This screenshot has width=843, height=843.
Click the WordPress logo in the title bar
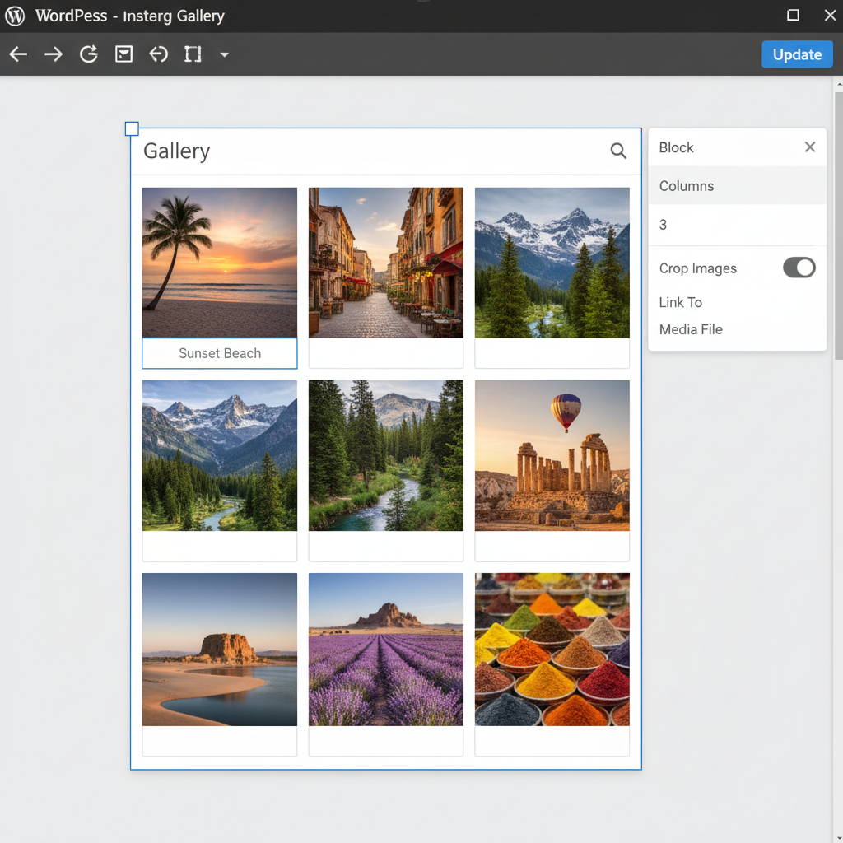(14, 16)
